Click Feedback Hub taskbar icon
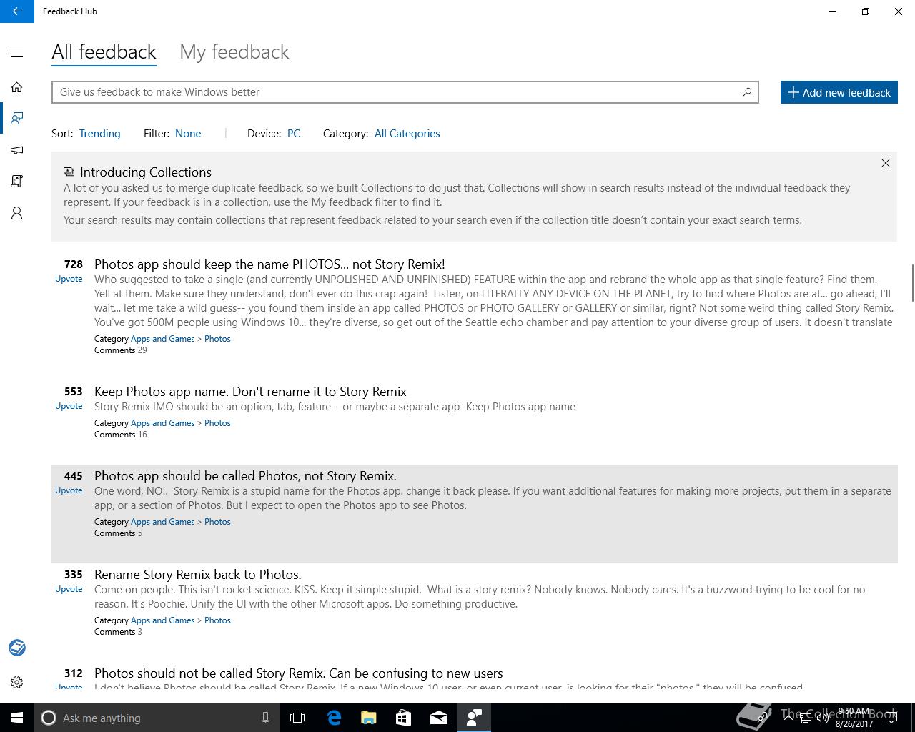 coord(474,718)
